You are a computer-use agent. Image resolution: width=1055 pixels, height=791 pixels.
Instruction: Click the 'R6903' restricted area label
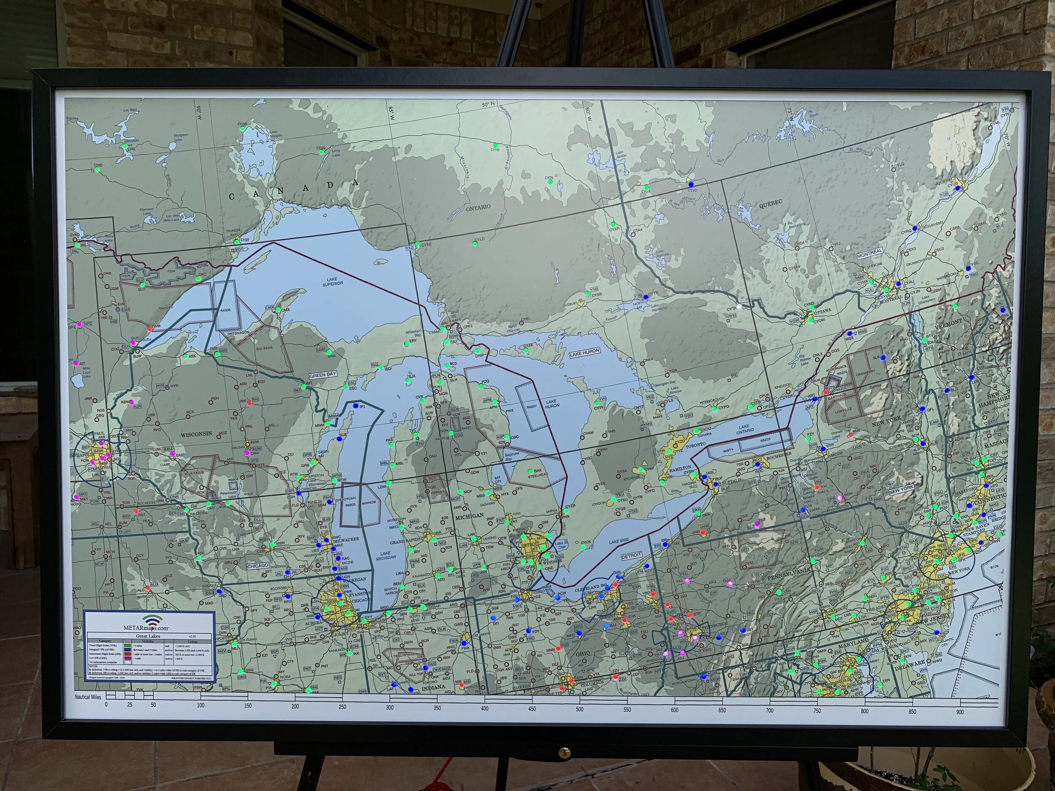click(x=350, y=505)
